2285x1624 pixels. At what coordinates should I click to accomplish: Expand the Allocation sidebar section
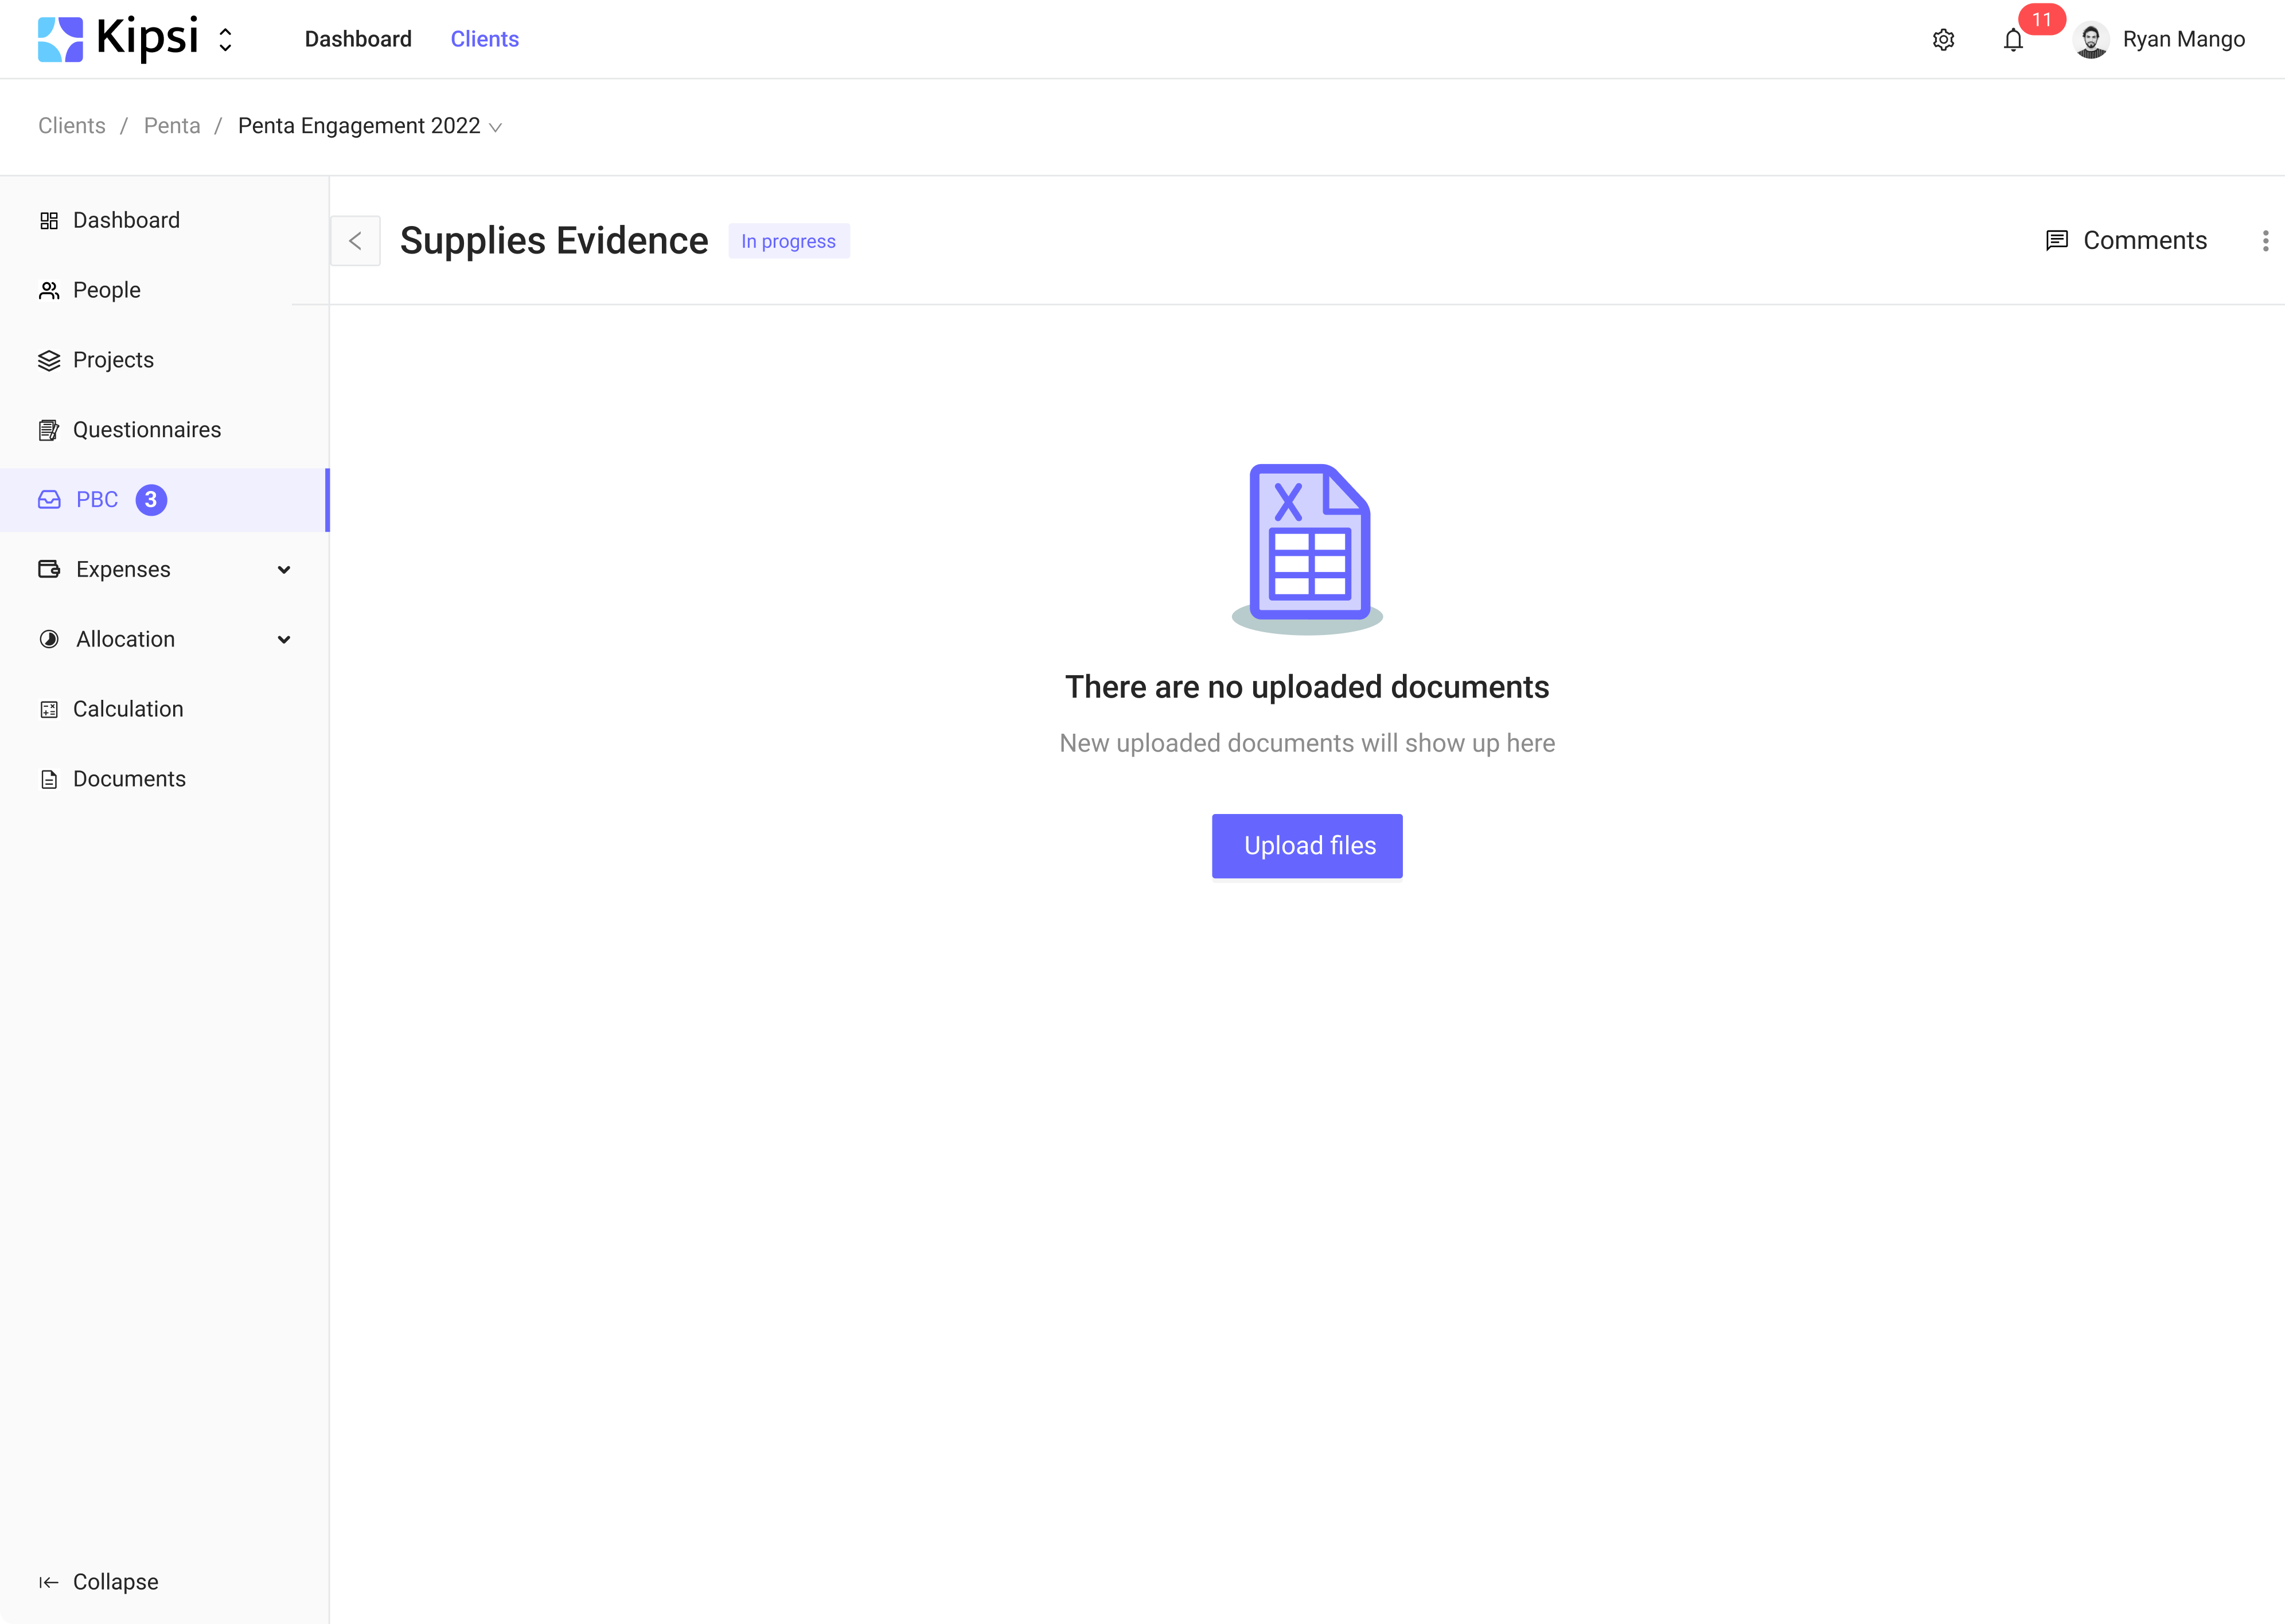[x=284, y=640]
